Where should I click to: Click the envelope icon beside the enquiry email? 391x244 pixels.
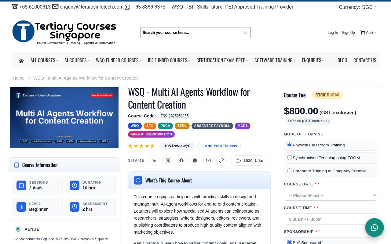click(x=55, y=6)
